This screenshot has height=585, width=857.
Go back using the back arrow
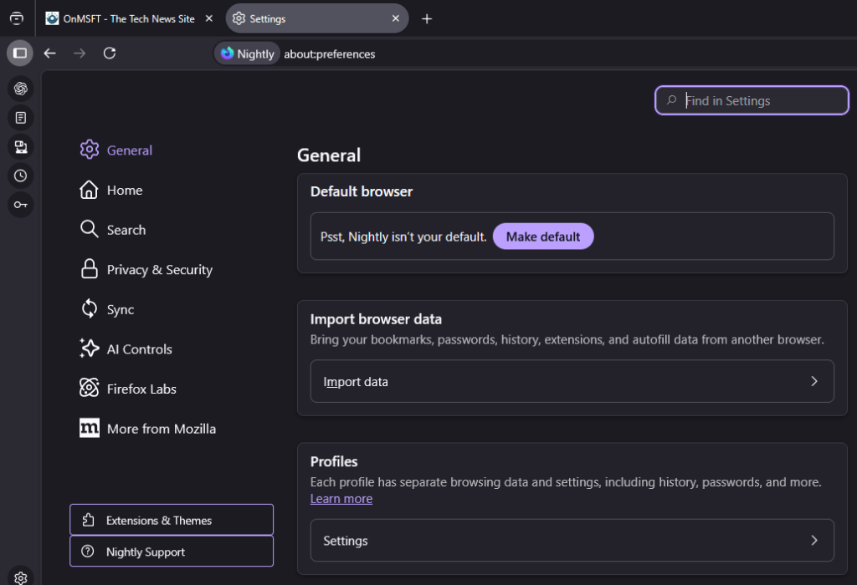(50, 53)
